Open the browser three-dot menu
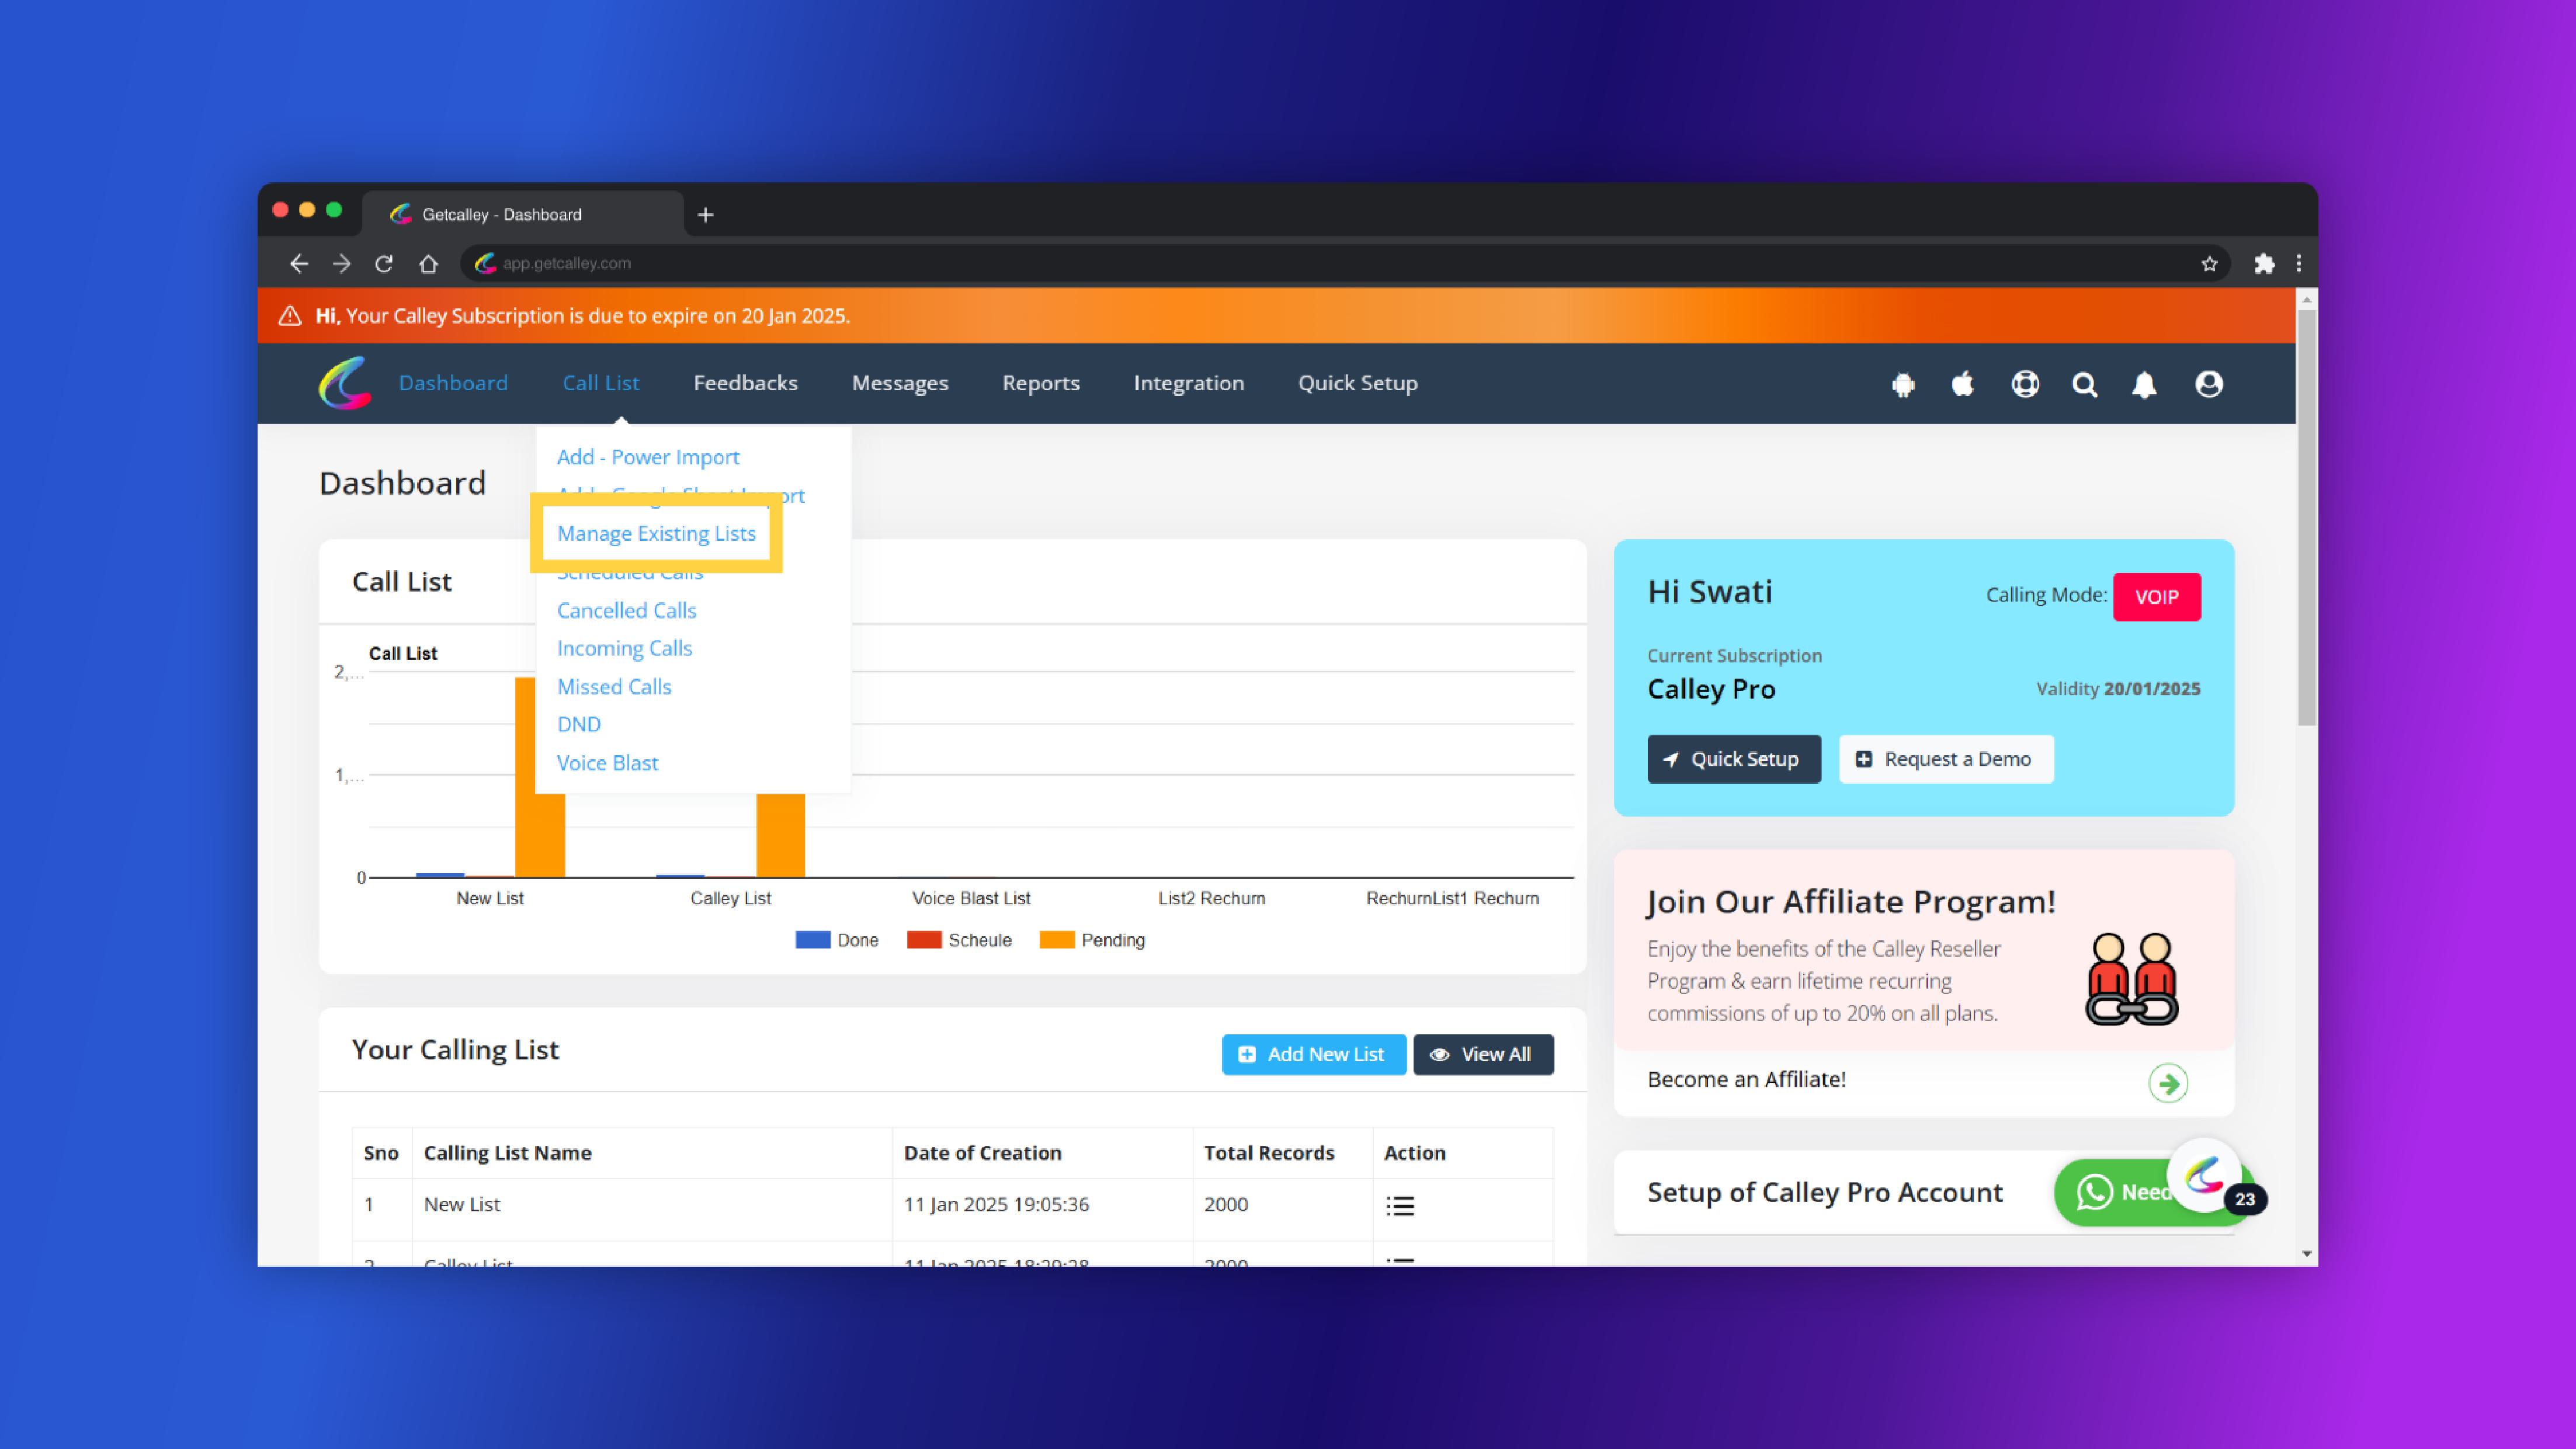The height and width of the screenshot is (1449, 2576). coord(2299,264)
